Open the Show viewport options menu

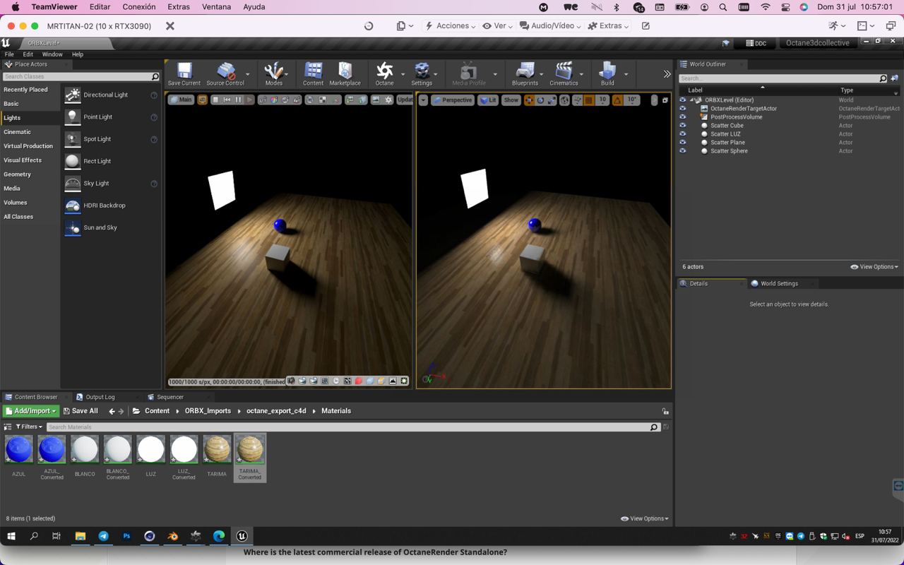(x=511, y=100)
